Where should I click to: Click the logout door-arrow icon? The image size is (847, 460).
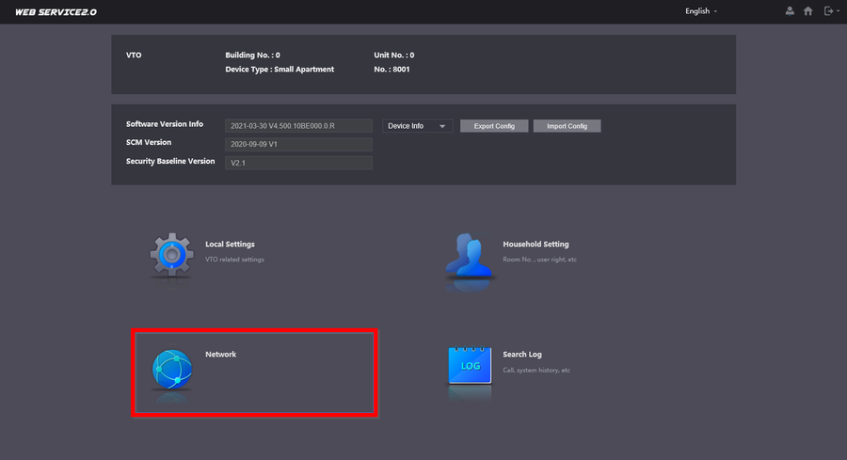pyautogui.click(x=828, y=11)
